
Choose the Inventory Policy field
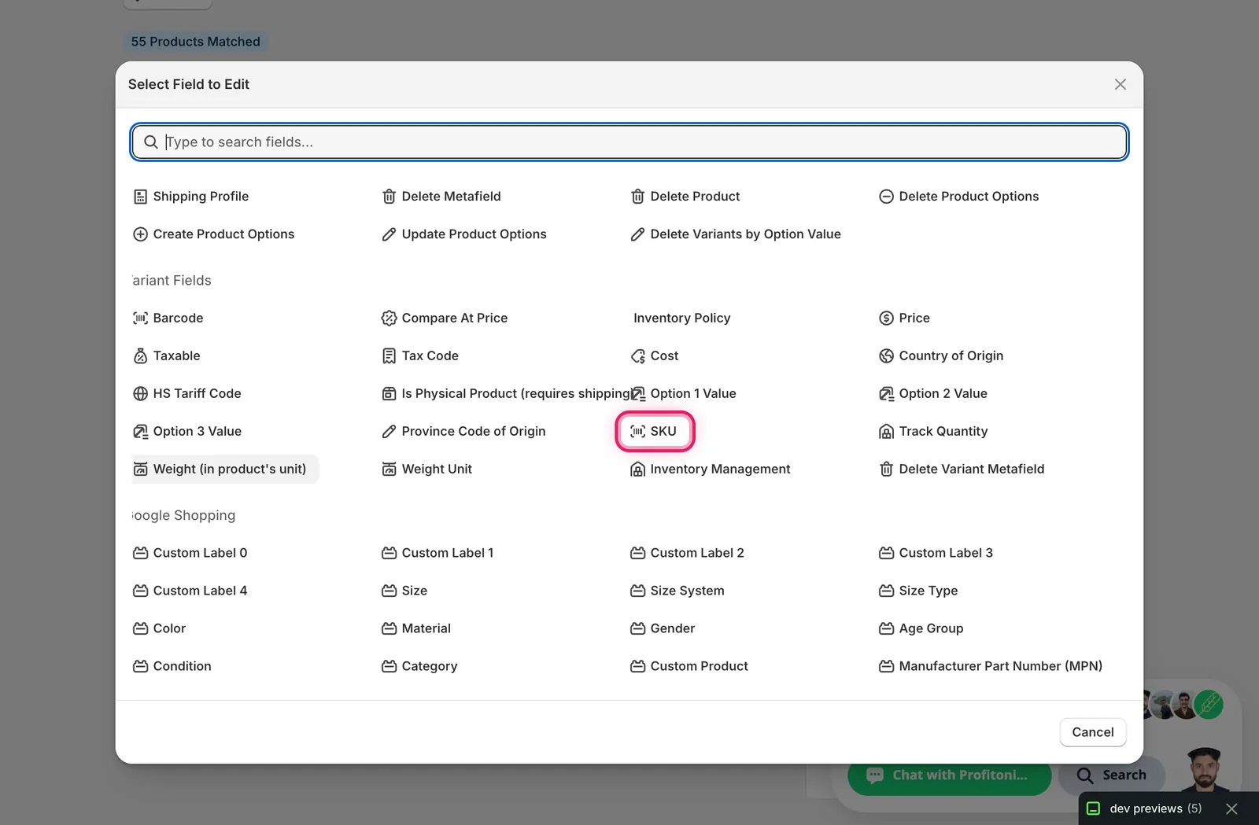(x=681, y=318)
